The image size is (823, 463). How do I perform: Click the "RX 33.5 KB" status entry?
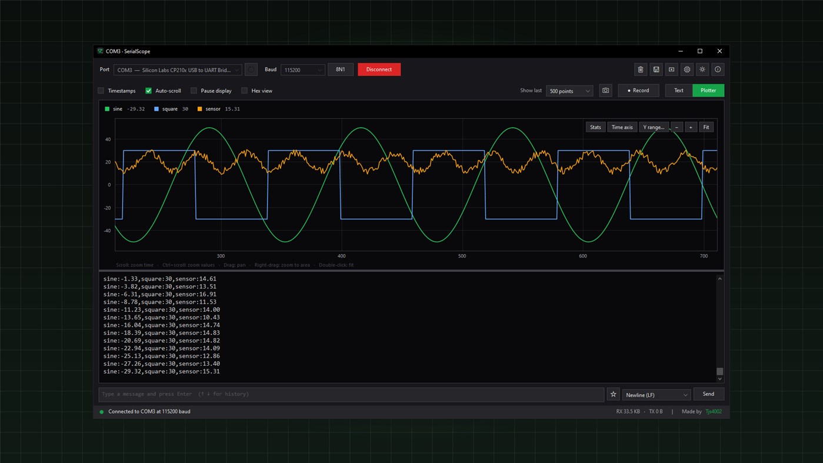tap(628, 412)
